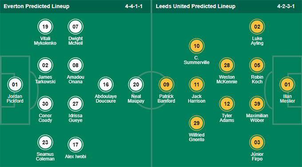Click Amadou Onana's number 08 badge
This screenshot has height=167, width=302.
[75, 65]
